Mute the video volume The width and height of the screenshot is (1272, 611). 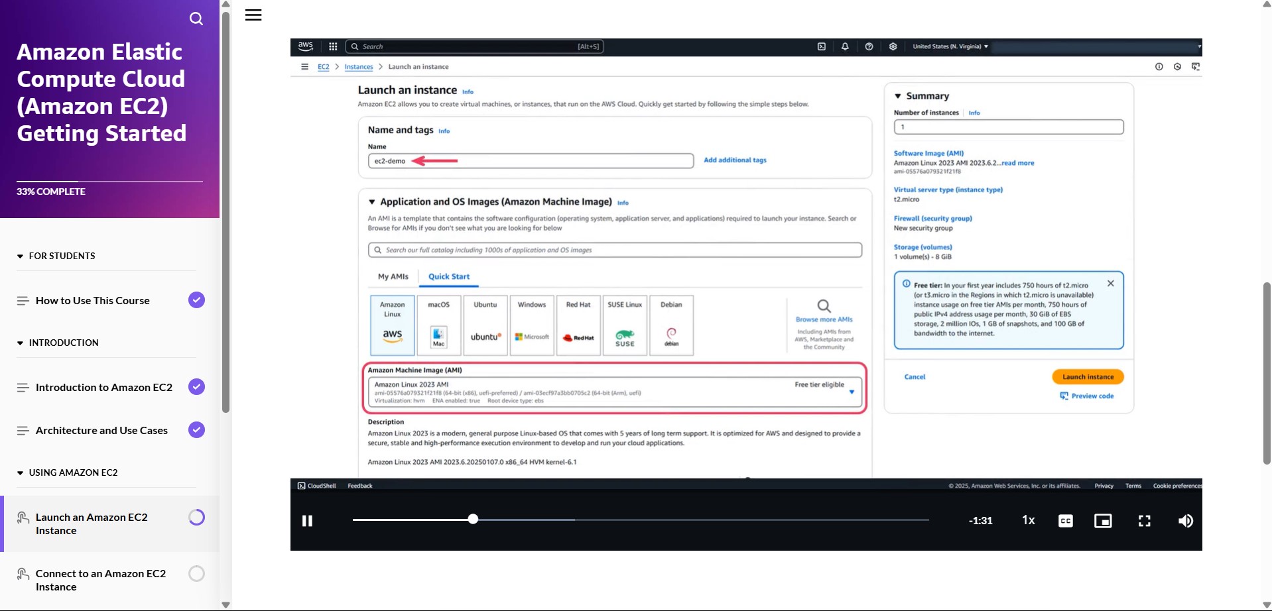tap(1186, 521)
